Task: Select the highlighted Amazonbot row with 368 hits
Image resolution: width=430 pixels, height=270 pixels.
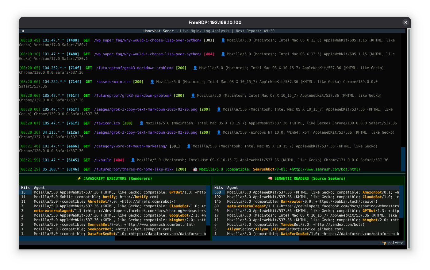Action: [307, 192]
